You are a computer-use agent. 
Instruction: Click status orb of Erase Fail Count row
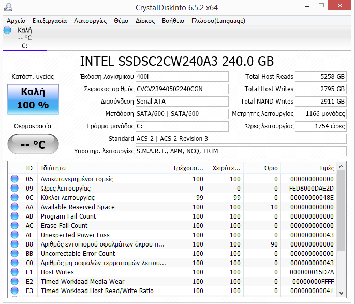[x=14, y=225]
